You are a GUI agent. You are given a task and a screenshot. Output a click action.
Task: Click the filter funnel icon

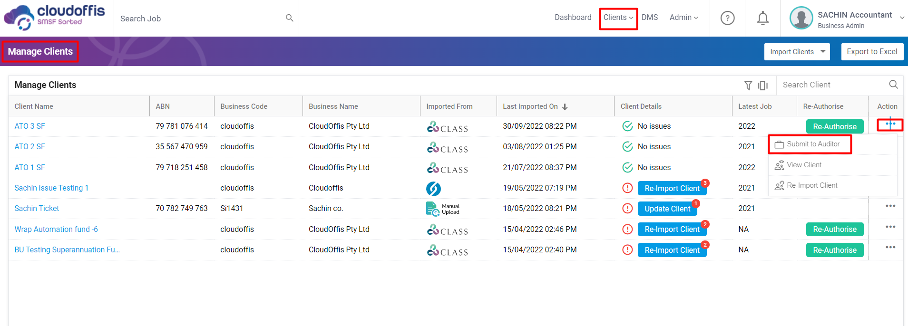(748, 85)
